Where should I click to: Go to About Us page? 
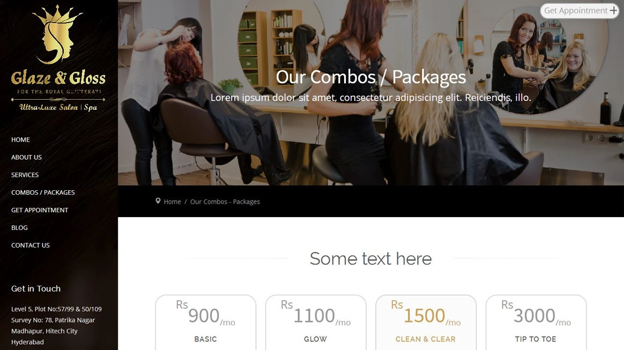(x=26, y=157)
